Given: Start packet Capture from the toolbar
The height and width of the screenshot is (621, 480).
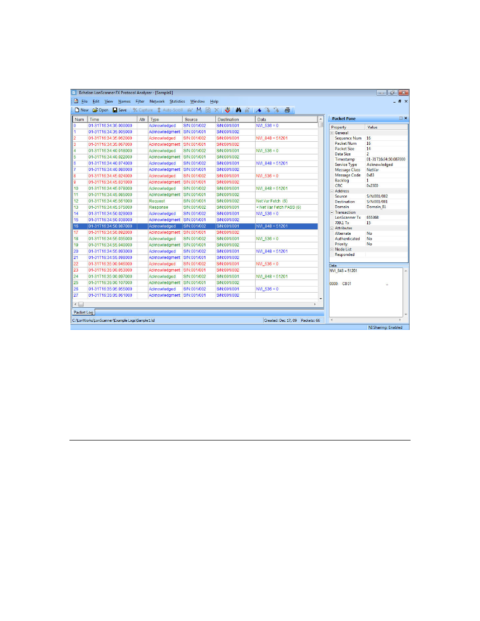Looking at the screenshot, I should 143,110.
